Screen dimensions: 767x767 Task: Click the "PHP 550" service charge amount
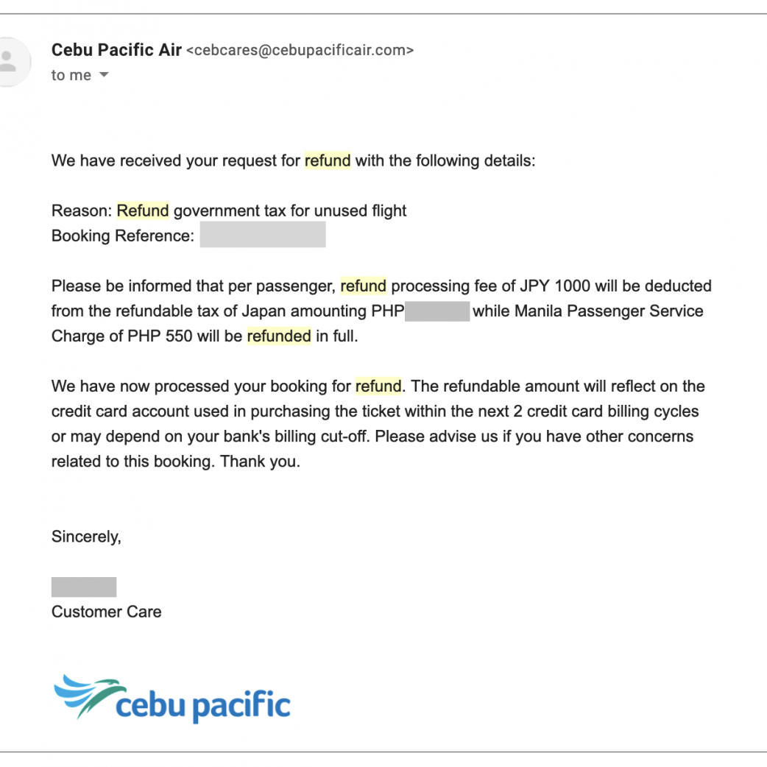[159, 336]
